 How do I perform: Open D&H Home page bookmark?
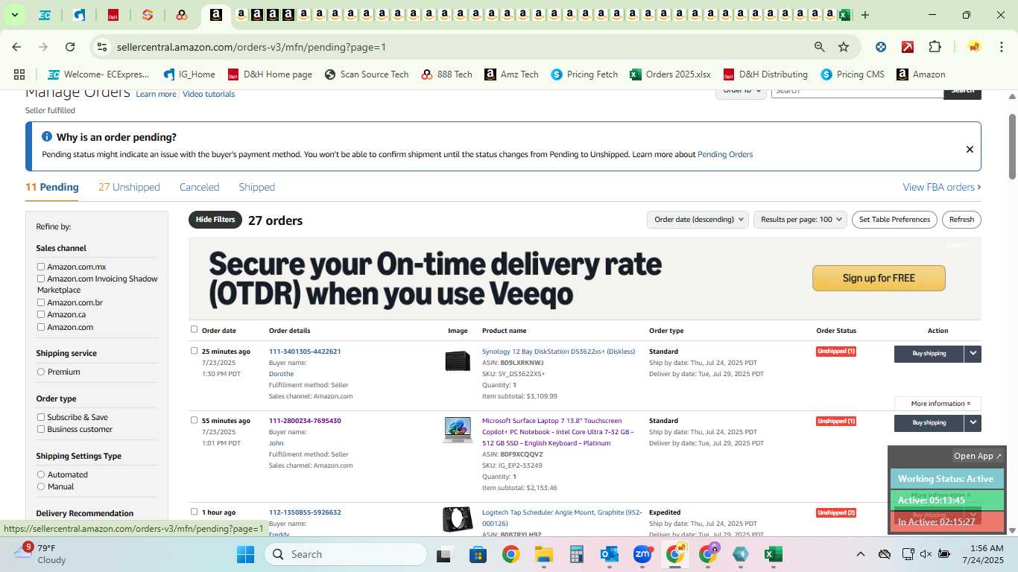click(270, 74)
